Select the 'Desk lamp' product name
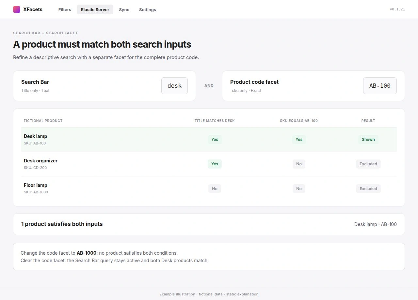This screenshot has height=300, width=418. pyautogui.click(x=35, y=136)
